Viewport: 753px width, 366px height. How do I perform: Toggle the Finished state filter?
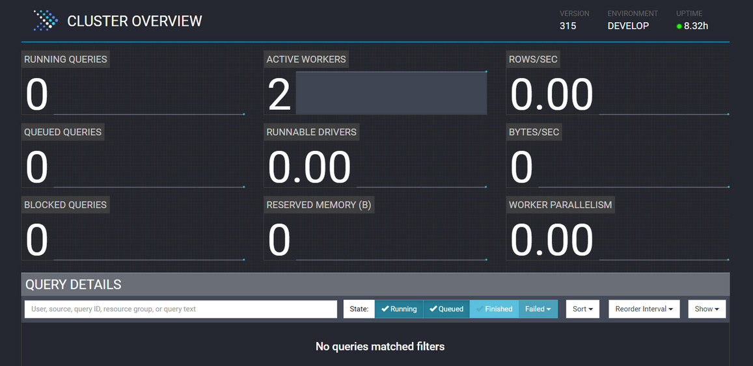tap(494, 309)
